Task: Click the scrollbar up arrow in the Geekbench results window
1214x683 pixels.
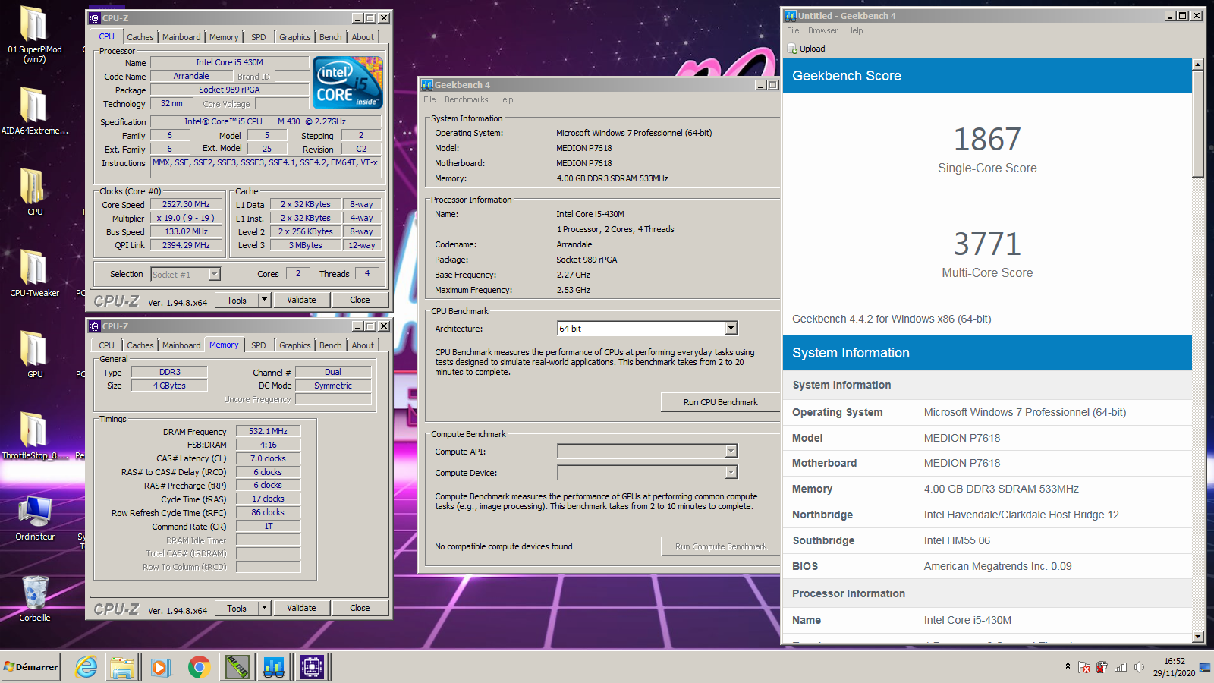Action: point(1198,65)
